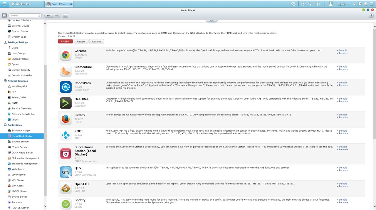
Task: Open the main hamburger menu
Action: [x=4, y=4]
